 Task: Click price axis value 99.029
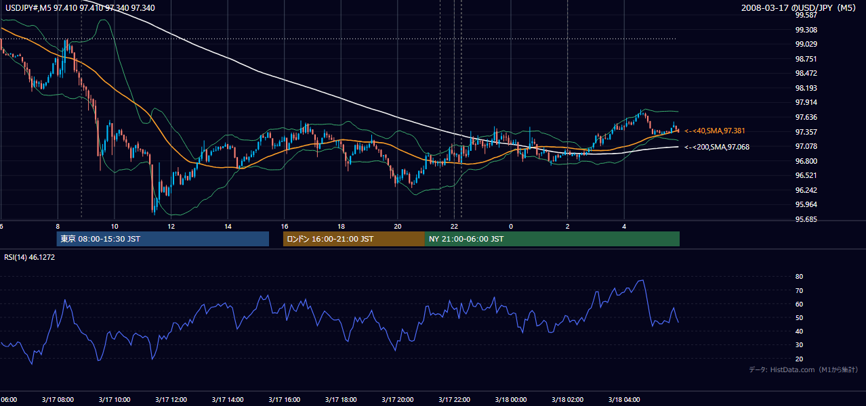click(x=806, y=44)
